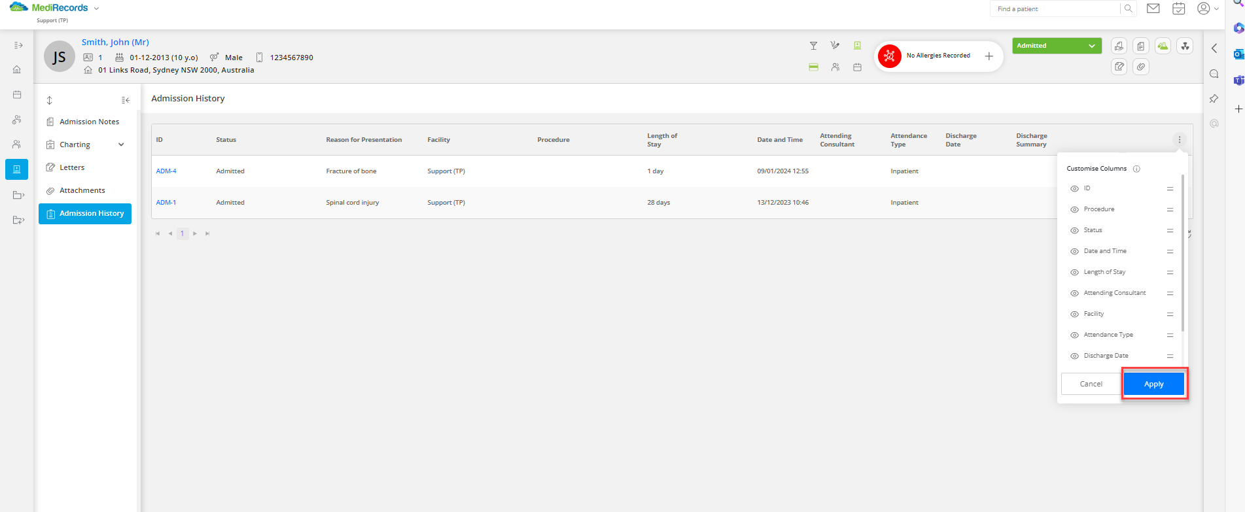Add an allergy with the plus icon
The image size is (1245, 512).
coord(989,56)
